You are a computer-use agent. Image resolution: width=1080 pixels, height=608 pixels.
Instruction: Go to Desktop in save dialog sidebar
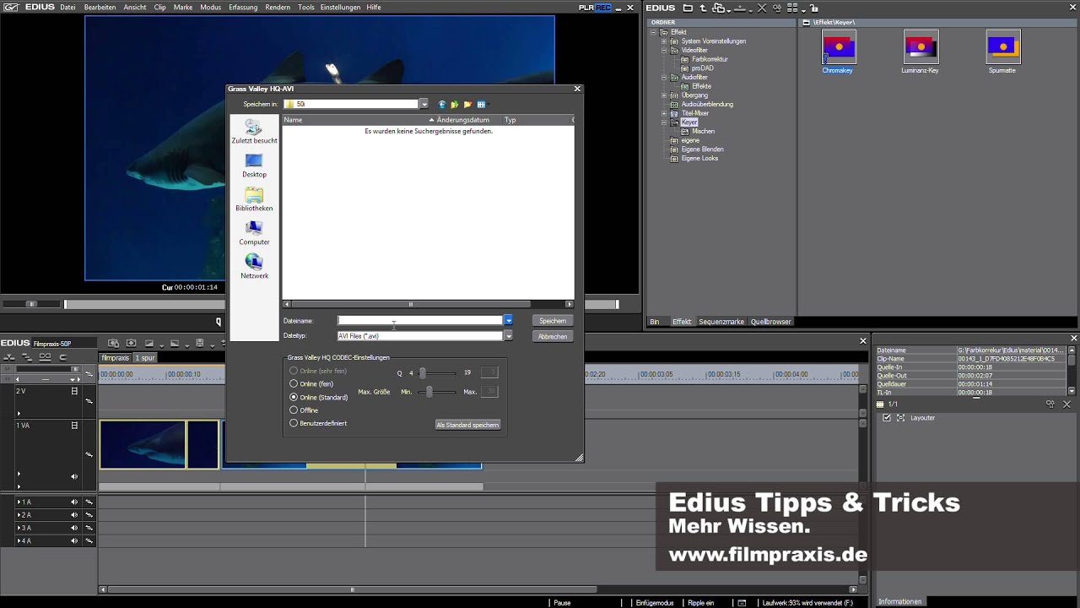254,166
